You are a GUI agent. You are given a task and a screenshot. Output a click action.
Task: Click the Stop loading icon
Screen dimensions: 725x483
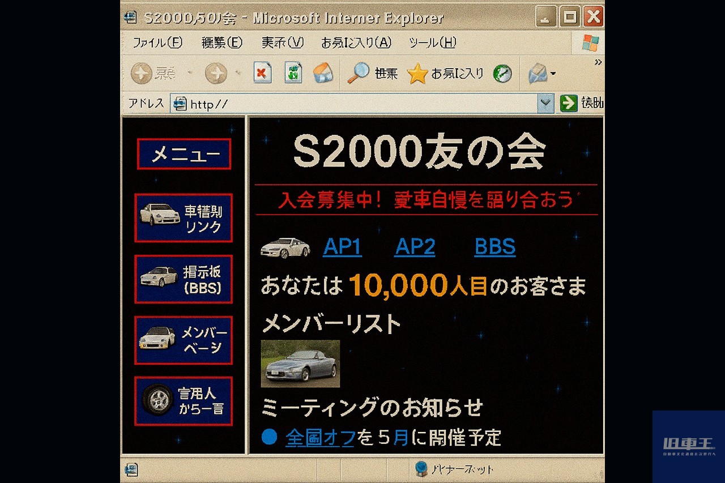[262, 72]
